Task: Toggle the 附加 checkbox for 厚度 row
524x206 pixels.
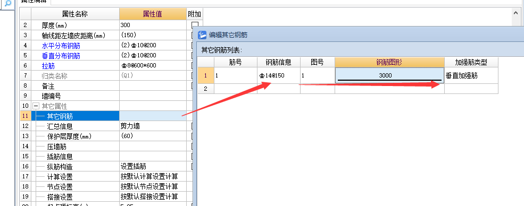Action: pyautogui.click(x=195, y=24)
